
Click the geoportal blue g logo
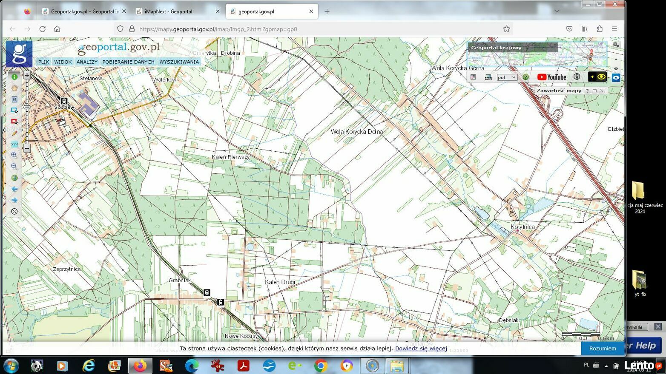[19, 54]
